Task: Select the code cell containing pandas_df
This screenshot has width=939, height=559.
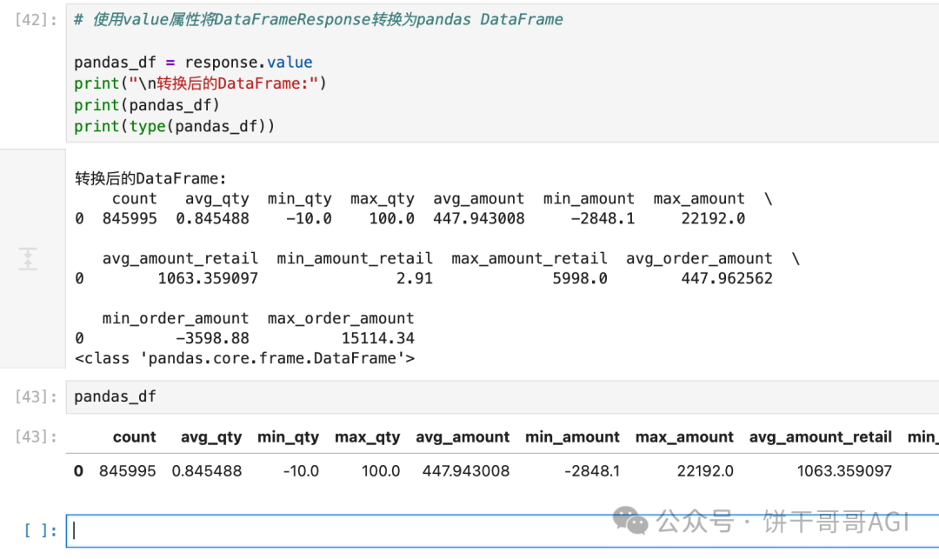Action: (503, 396)
